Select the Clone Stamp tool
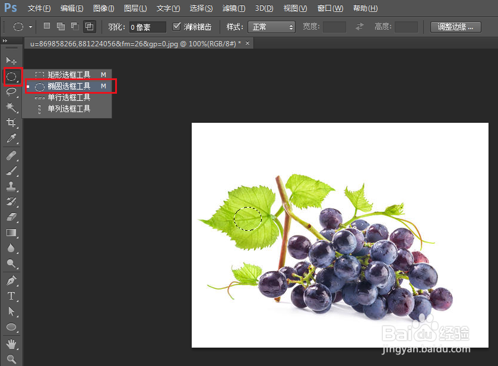 (12, 186)
